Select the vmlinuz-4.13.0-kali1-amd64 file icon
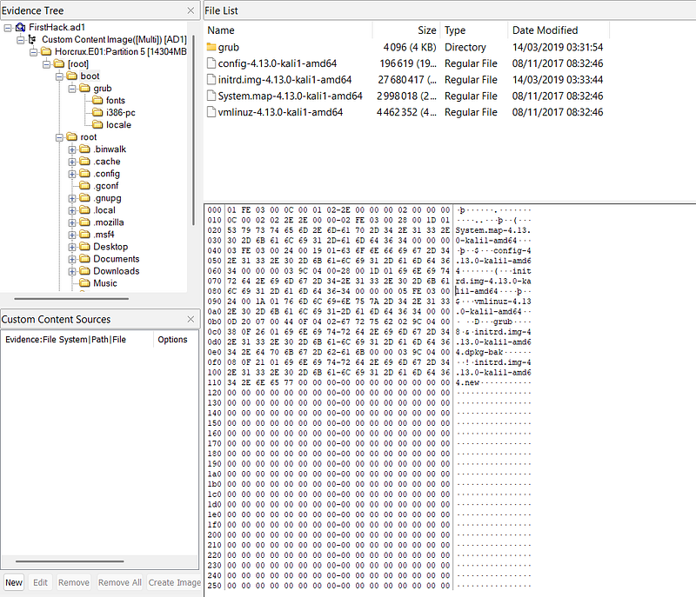 [x=211, y=112]
